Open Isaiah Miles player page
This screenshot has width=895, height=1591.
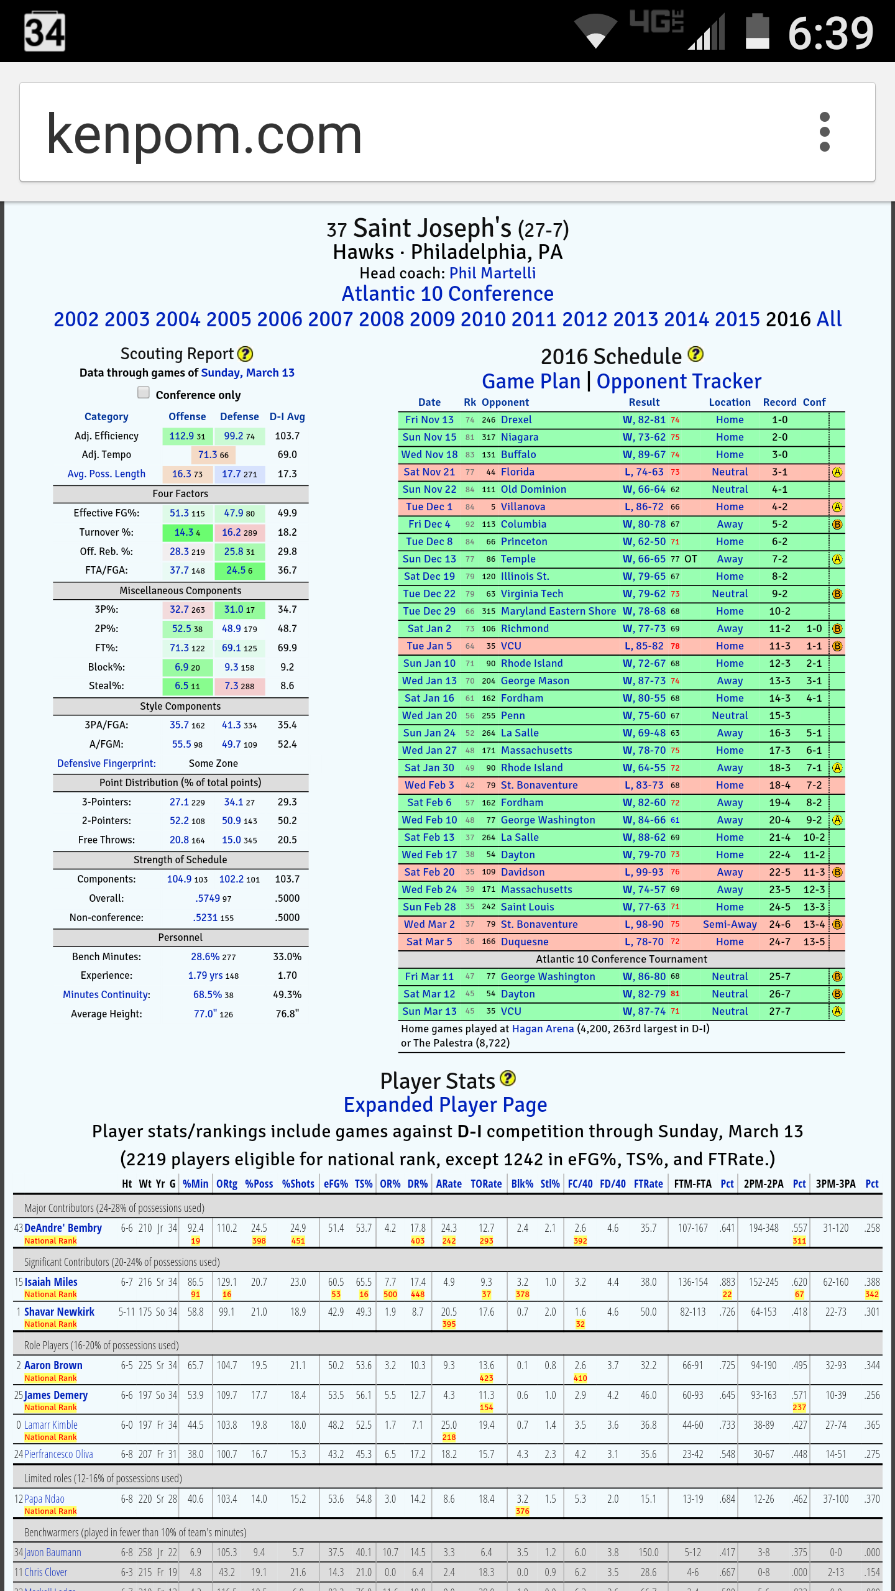pyautogui.click(x=51, y=1282)
